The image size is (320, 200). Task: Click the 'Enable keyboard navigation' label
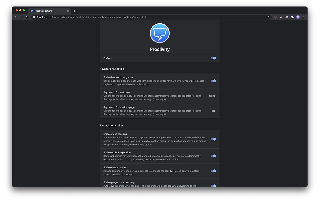118,77
